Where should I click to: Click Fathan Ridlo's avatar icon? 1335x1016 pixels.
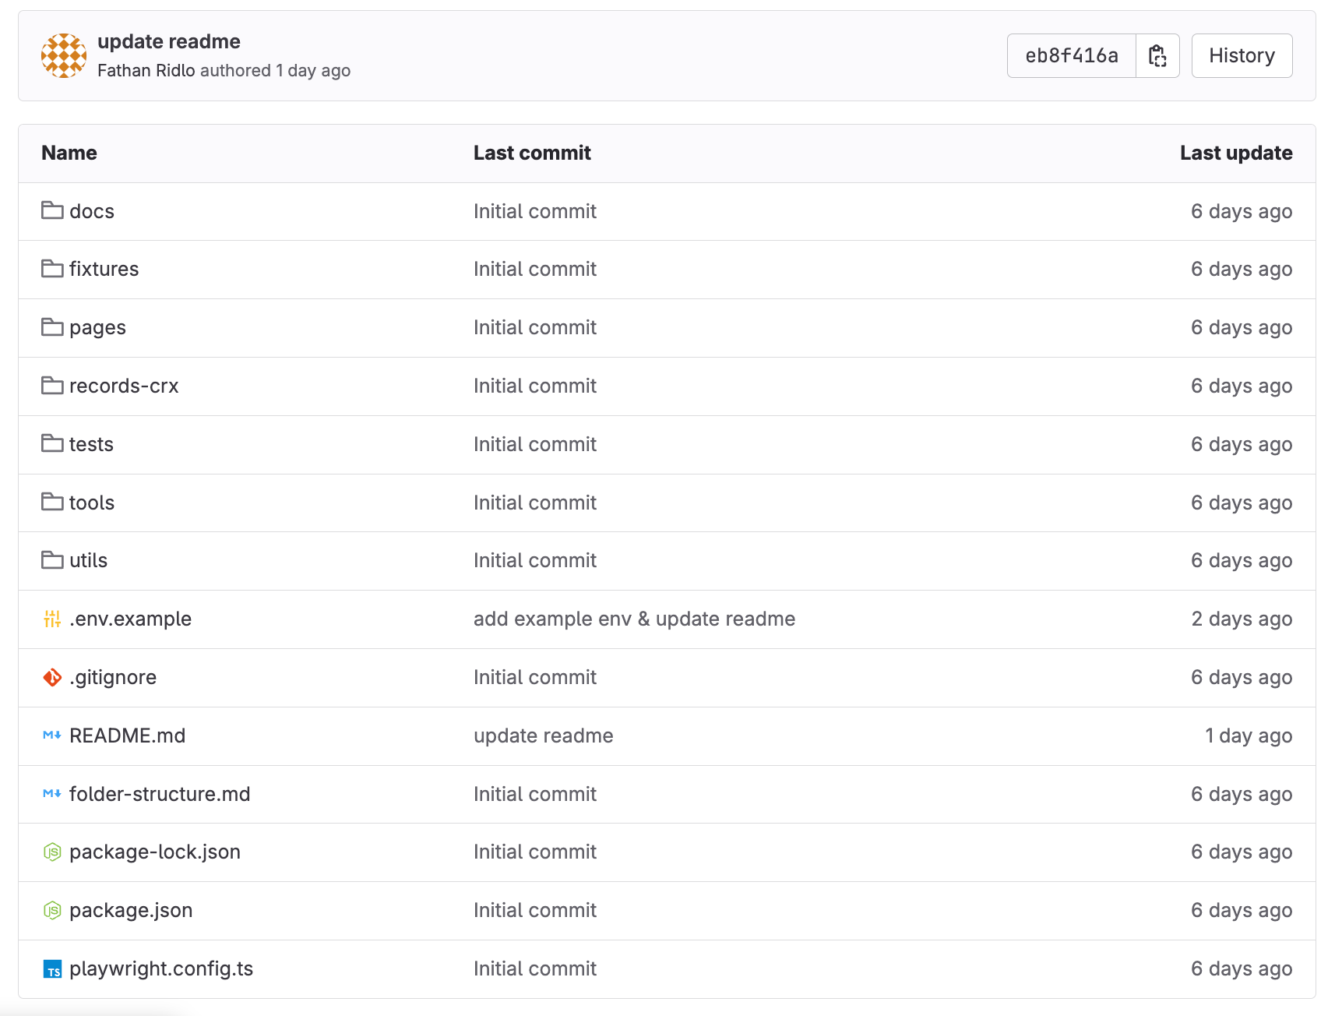[x=64, y=55]
